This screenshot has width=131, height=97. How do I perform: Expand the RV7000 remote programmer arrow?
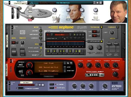coord(17,88)
